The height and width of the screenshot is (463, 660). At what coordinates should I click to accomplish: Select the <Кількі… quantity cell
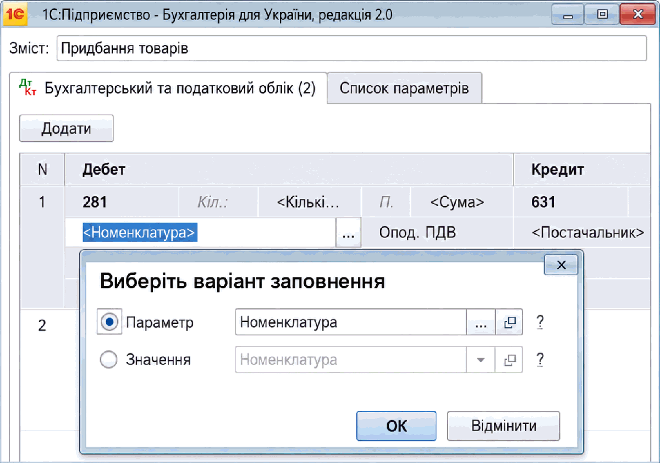[x=309, y=203]
